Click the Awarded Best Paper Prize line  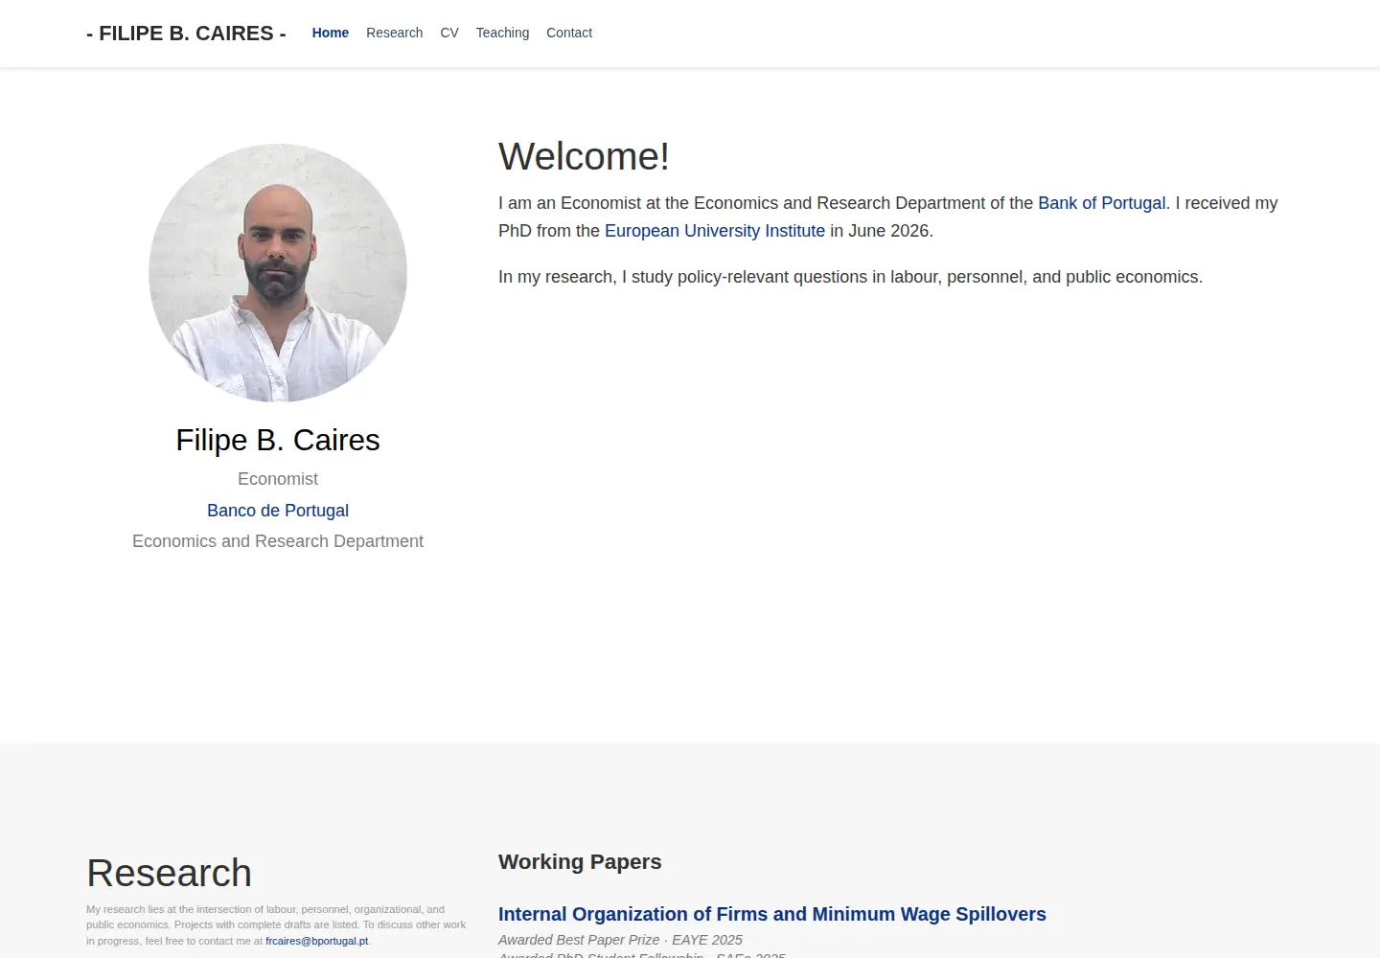pos(620,940)
